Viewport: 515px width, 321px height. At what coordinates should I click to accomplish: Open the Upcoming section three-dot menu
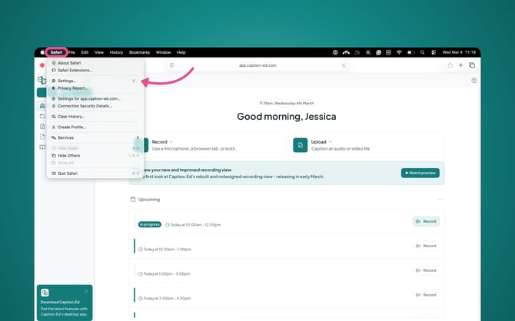(440, 199)
